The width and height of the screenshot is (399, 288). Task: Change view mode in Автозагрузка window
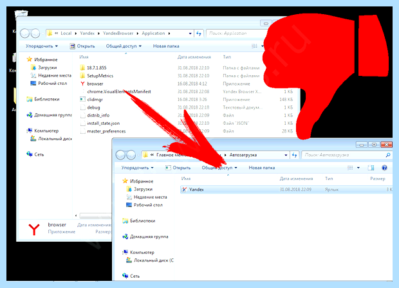tap(350, 168)
